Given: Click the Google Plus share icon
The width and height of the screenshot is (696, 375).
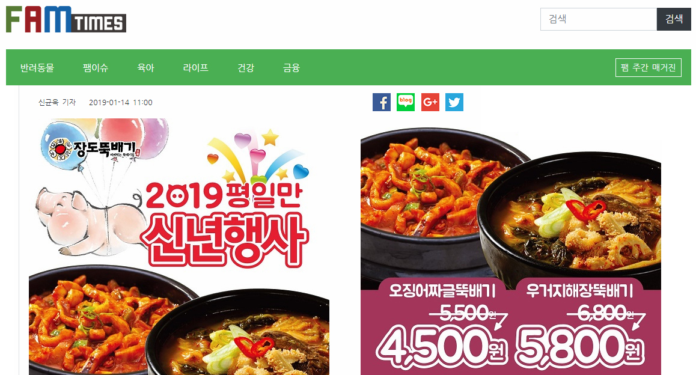Looking at the screenshot, I should (x=430, y=102).
